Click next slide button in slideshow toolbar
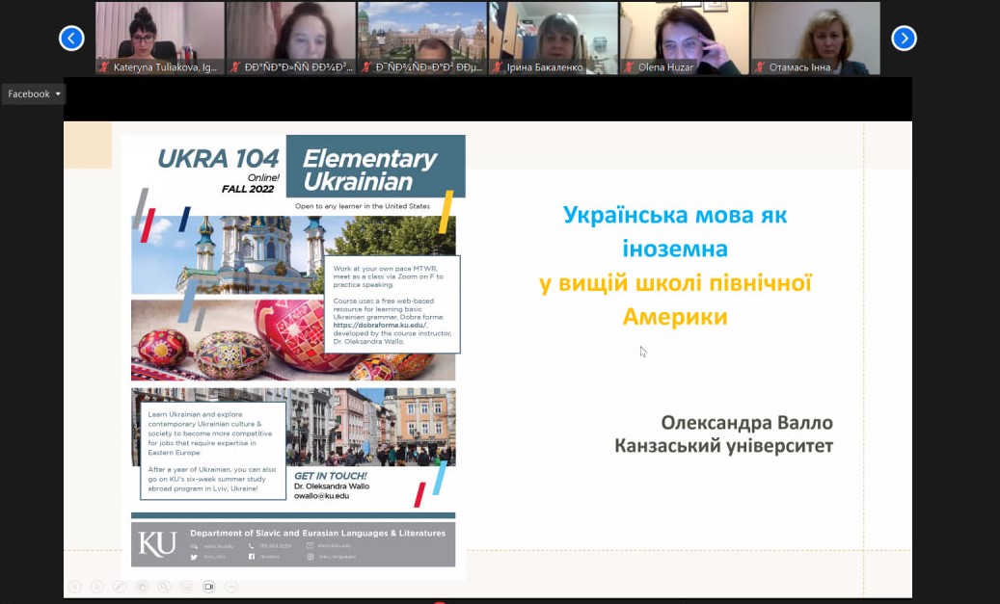The image size is (1000, 604). [x=96, y=586]
